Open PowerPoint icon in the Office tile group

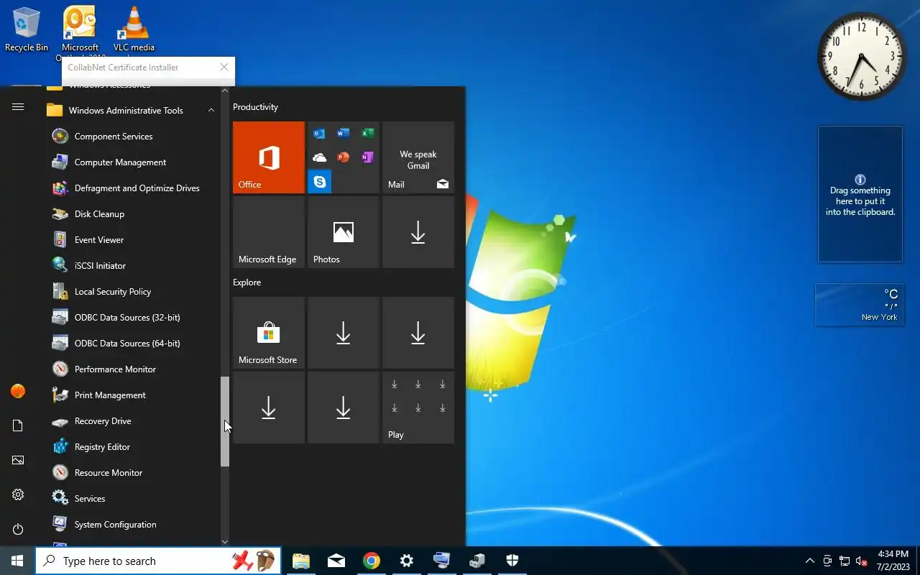click(x=344, y=157)
